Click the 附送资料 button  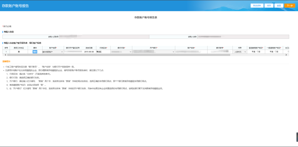coord(257,6)
